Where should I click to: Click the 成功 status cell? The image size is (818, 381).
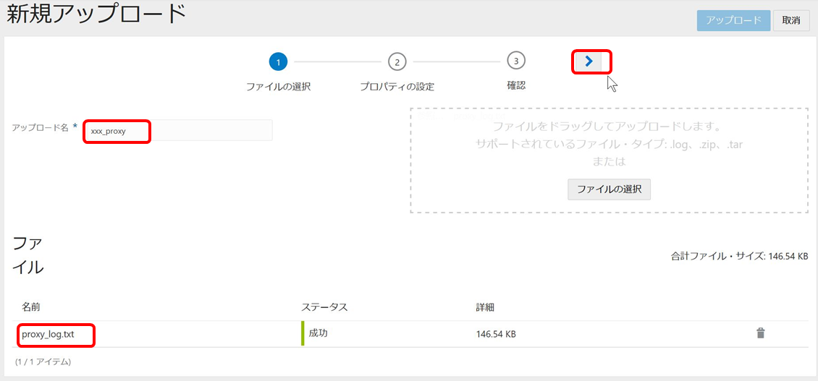(319, 333)
